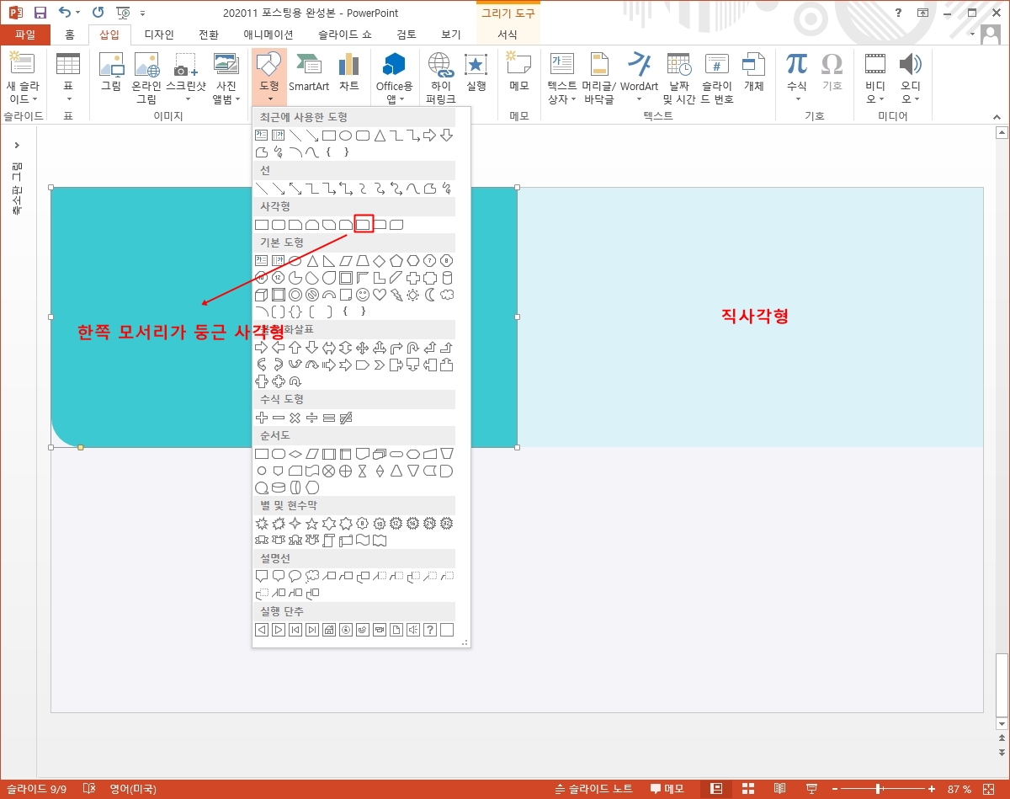Open the Undo history dropdown arrow
This screenshot has height=799, width=1010.
(78, 13)
